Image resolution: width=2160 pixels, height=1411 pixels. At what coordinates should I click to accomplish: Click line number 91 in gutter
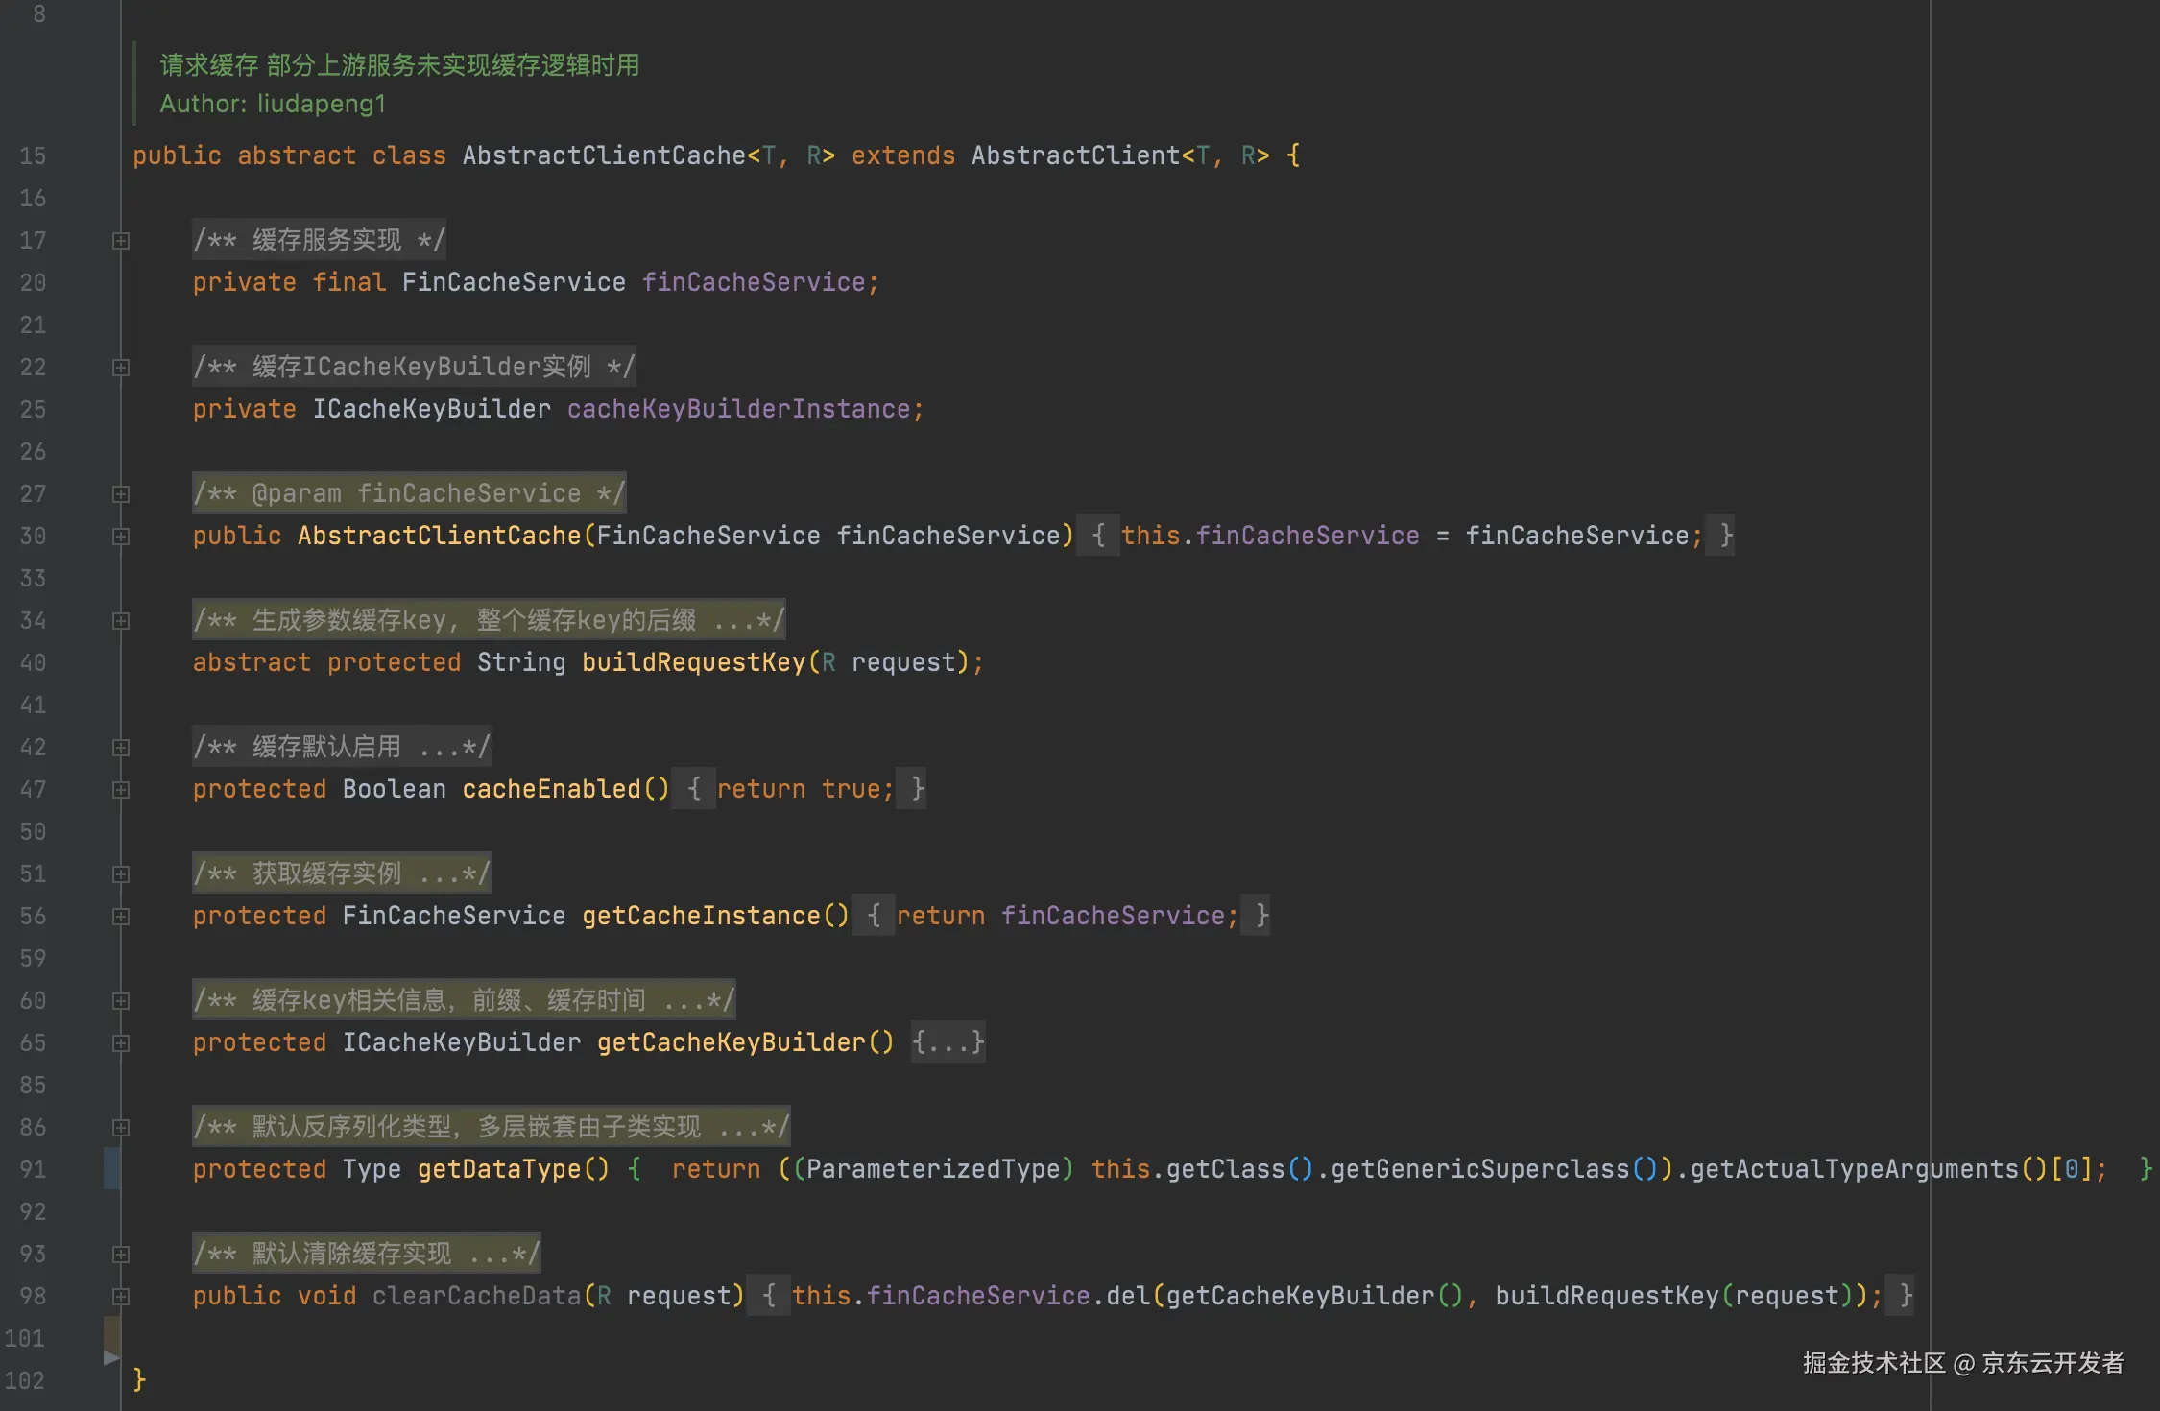point(33,1169)
